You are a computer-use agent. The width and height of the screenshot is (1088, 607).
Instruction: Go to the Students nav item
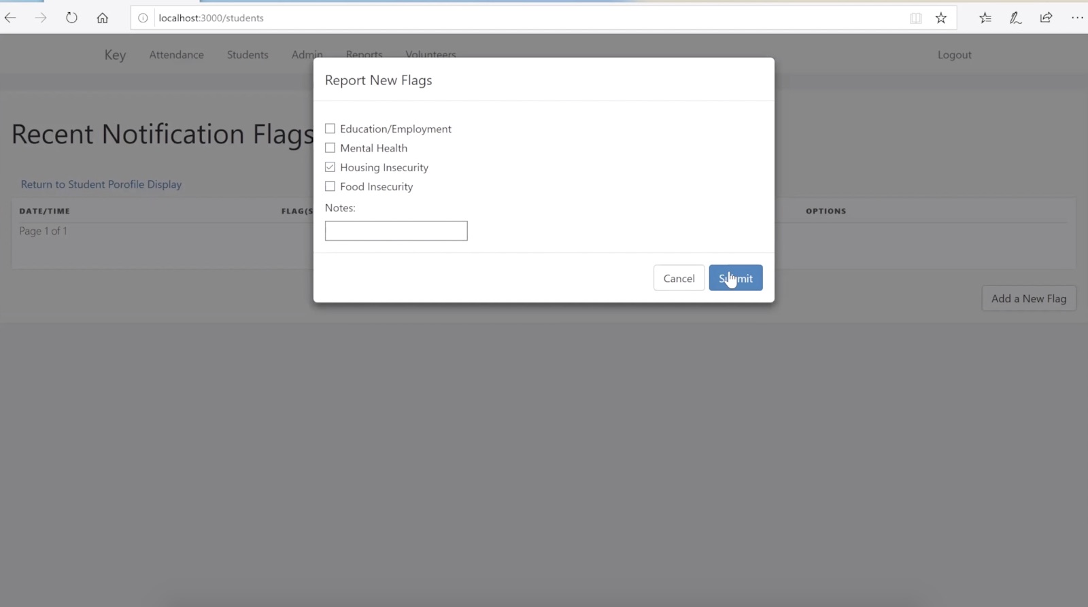click(248, 55)
